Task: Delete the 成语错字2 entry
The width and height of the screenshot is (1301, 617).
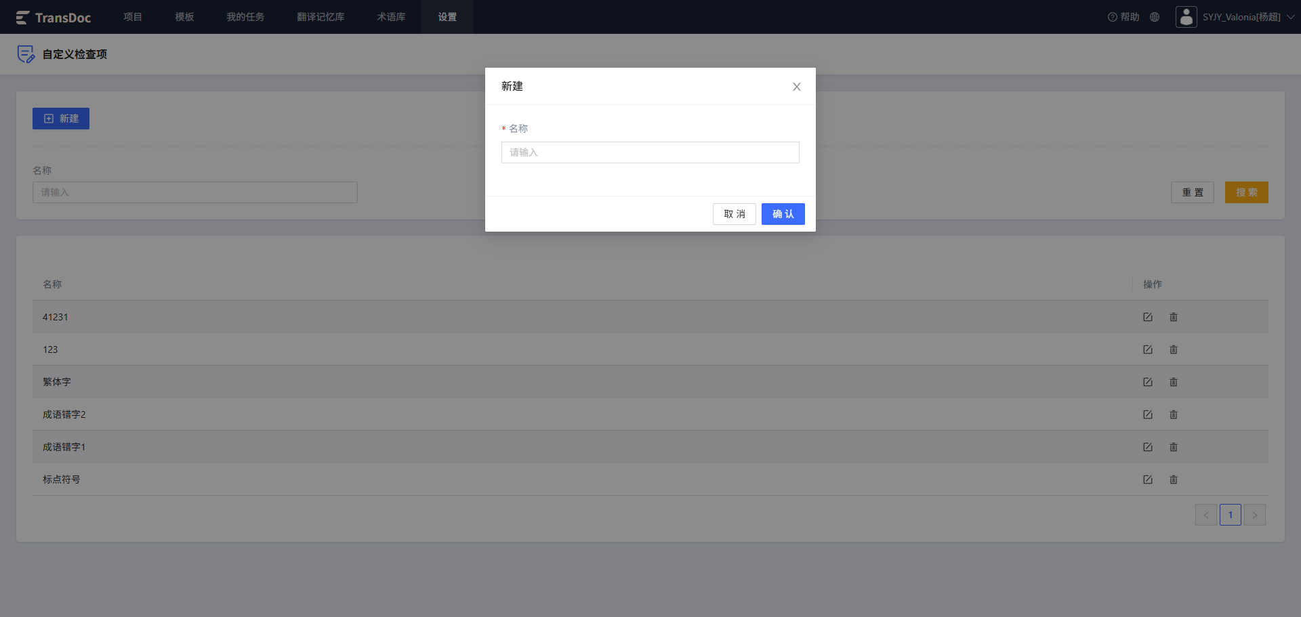Action: pos(1174,414)
